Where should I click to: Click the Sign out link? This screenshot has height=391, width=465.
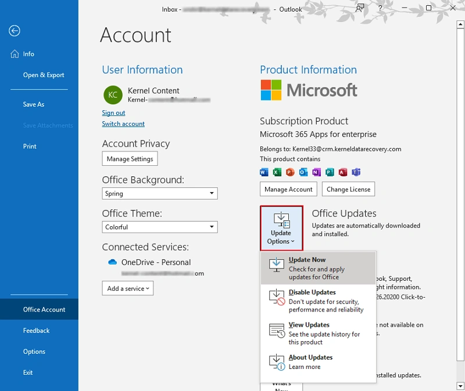pos(113,113)
